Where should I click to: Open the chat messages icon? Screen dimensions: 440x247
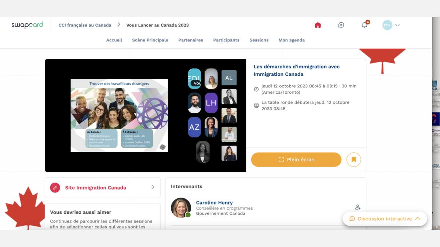(x=341, y=25)
